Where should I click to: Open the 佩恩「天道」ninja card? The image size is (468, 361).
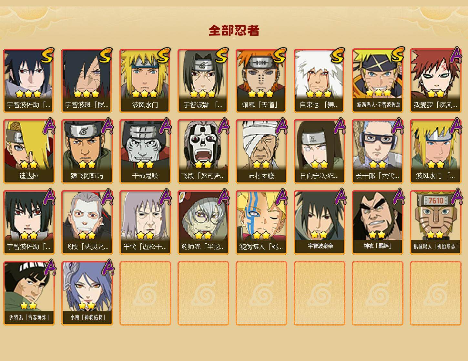261,81
